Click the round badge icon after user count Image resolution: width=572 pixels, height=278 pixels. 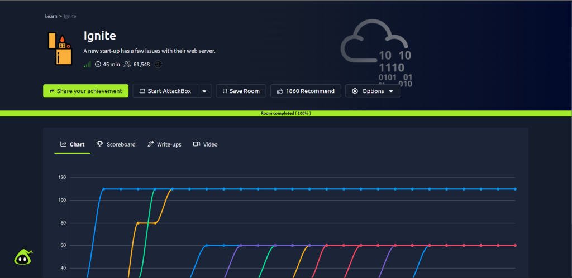pyautogui.click(x=158, y=65)
